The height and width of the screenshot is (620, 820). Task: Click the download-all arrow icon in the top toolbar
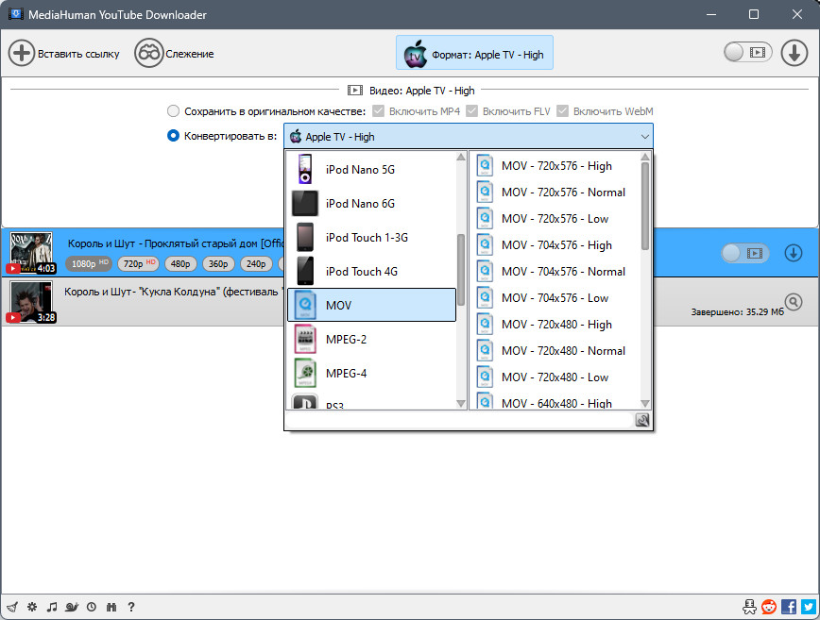tap(794, 53)
